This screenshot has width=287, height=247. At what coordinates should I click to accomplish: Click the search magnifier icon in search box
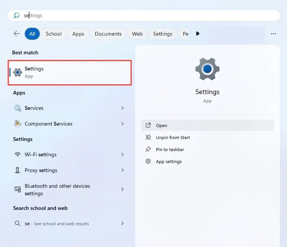[17, 15]
